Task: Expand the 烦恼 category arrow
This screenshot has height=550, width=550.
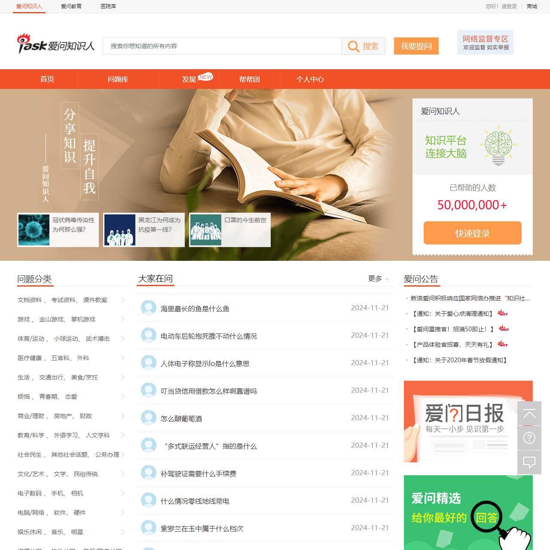Action: click(x=123, y=397)
